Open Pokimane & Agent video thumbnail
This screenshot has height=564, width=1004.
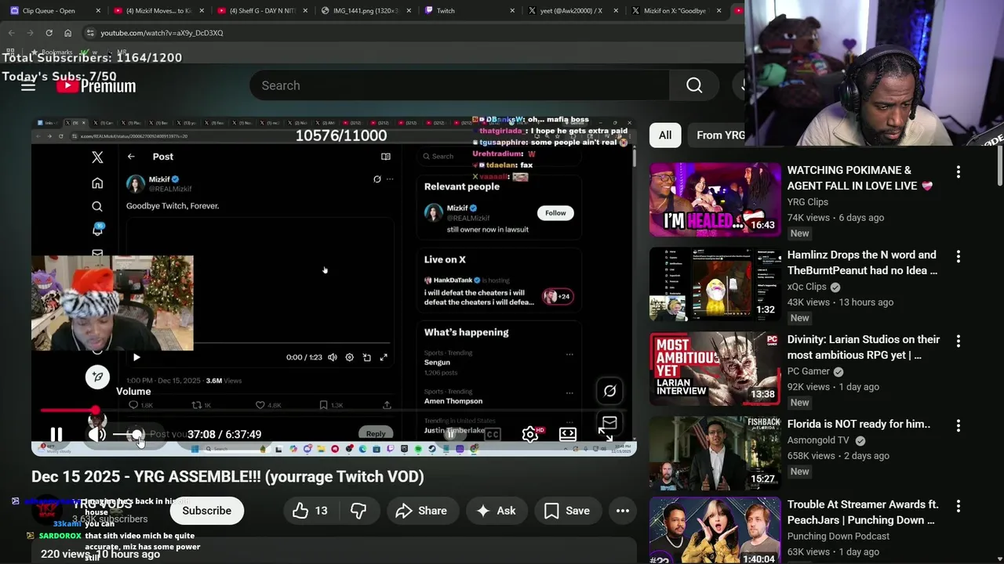pos(715,200)
